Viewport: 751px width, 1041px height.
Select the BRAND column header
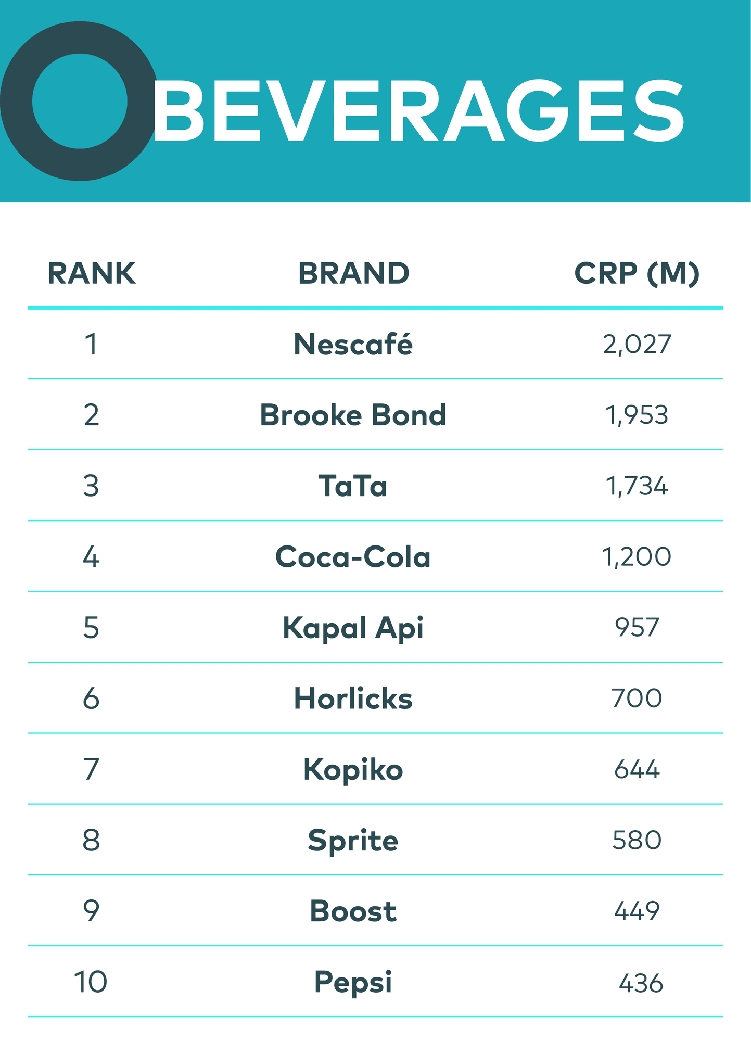click(x=354, y=273)
